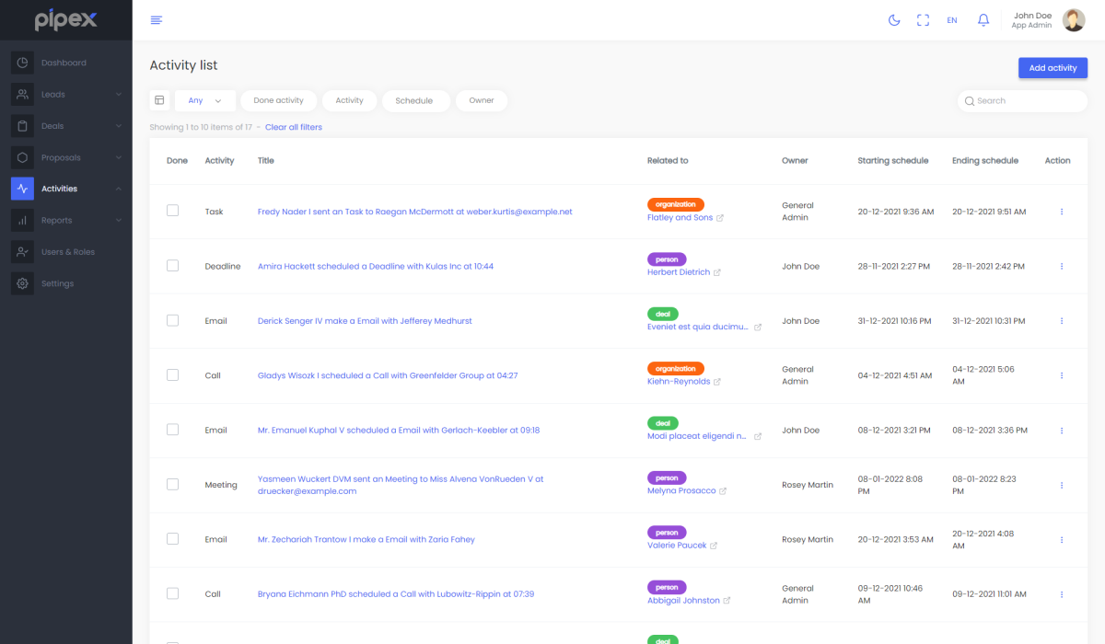The image size is (1105, 644).
Task: Tick done box for Gladys Wisozk call
Action: 172,375
